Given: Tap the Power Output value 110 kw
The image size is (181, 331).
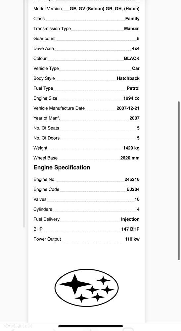Looking at the screenshot, I should pos(132,239).
